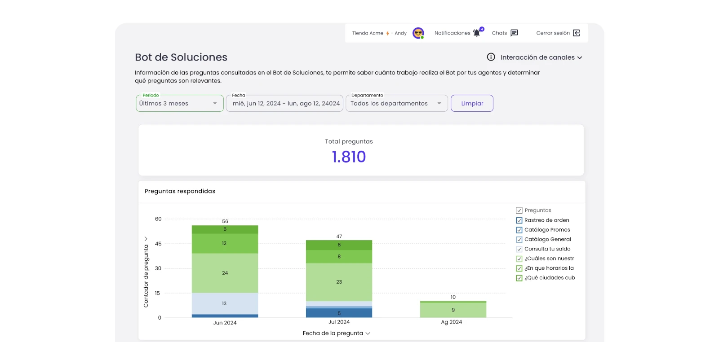
Task: Click the lightning bolt icon by Tienda Acme
Action: (387, 33)
